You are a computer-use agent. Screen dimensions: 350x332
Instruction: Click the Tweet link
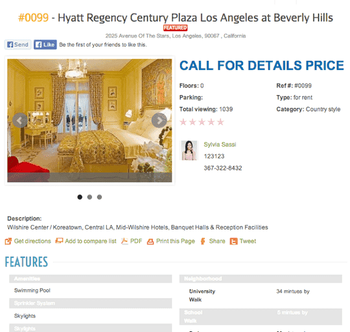pos(248,241)
